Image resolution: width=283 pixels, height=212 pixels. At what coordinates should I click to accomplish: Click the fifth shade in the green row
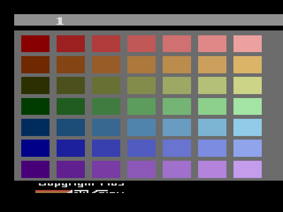177,106
